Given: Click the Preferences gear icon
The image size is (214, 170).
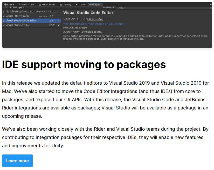Looking at the screenshot, I should pyautogui.click(x=40, y=4).
